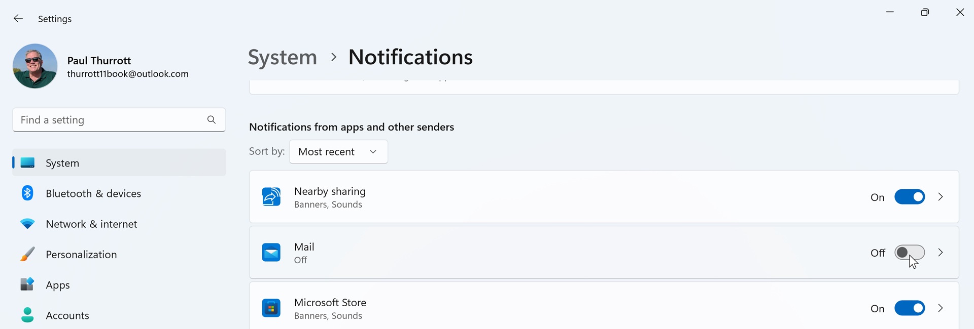Image resolution: width=974 pixels, height=329 pixels.
Task: Click the Mail app icon
Action: [271, 253]
